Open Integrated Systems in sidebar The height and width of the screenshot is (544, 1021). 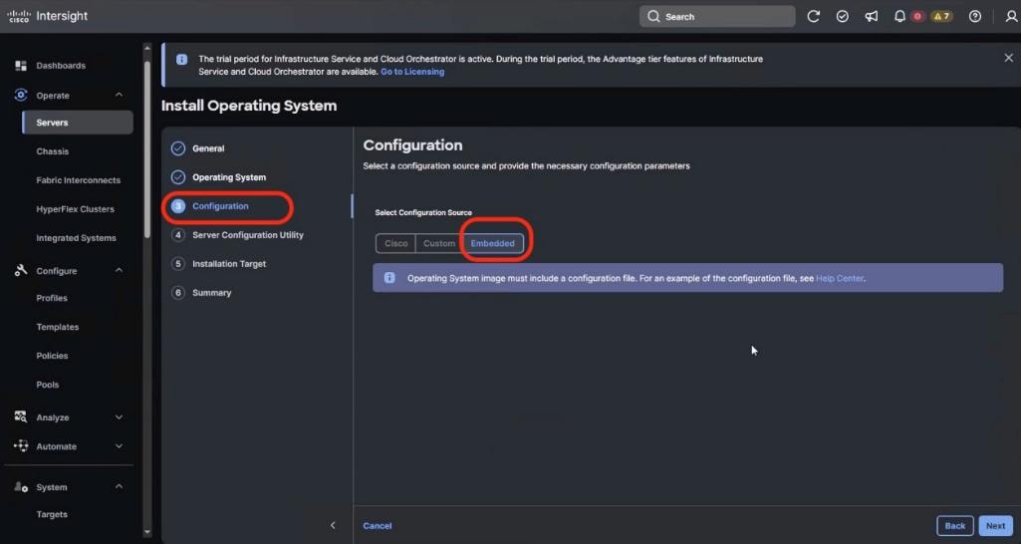pos(76,238)
